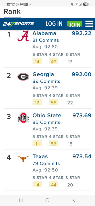Click the LOG IN button

point(54,24)
